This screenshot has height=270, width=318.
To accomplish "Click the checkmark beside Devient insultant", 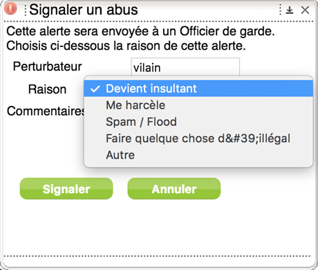I will click(x=95, y=89).
